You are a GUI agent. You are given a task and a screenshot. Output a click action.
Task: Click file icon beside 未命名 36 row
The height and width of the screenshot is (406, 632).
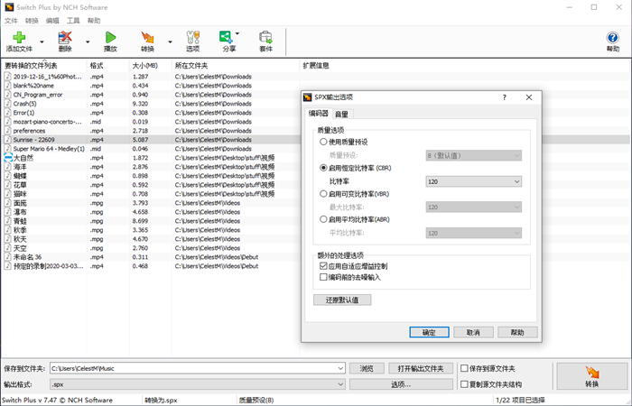click(x=7, y=257)
